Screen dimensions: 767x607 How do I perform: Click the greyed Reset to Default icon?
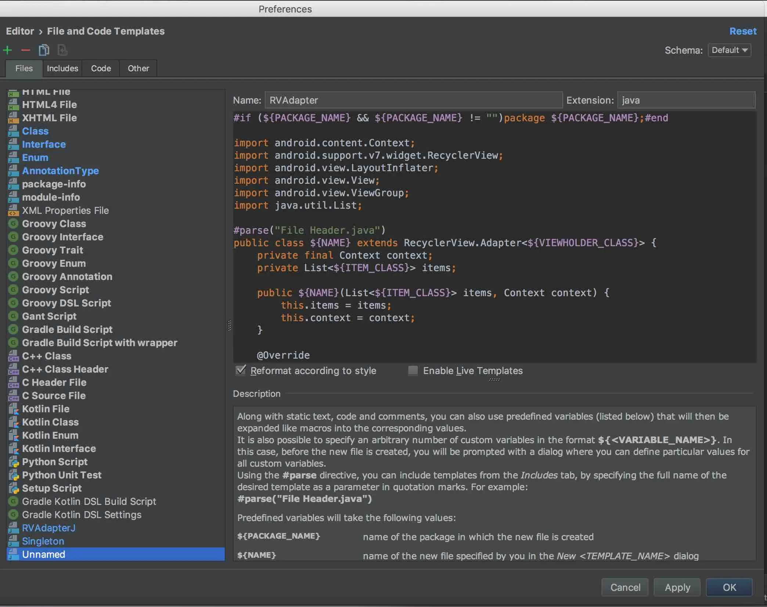[x=62, y=50]
